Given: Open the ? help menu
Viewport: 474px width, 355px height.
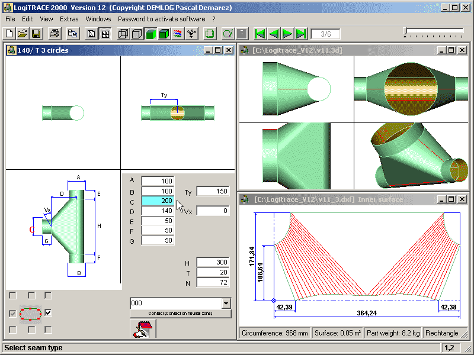Looking at the screenshot, I should 214,19.
